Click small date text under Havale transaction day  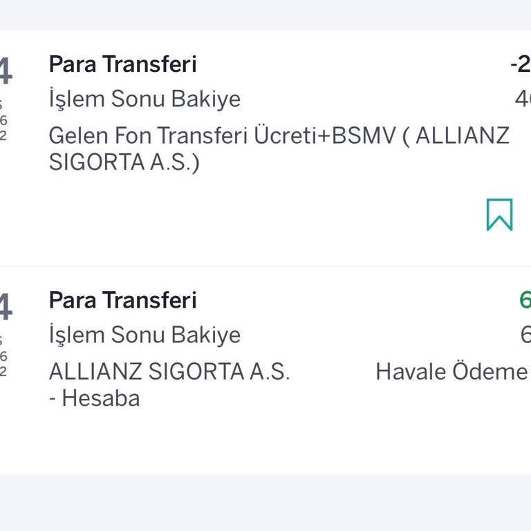3,357
